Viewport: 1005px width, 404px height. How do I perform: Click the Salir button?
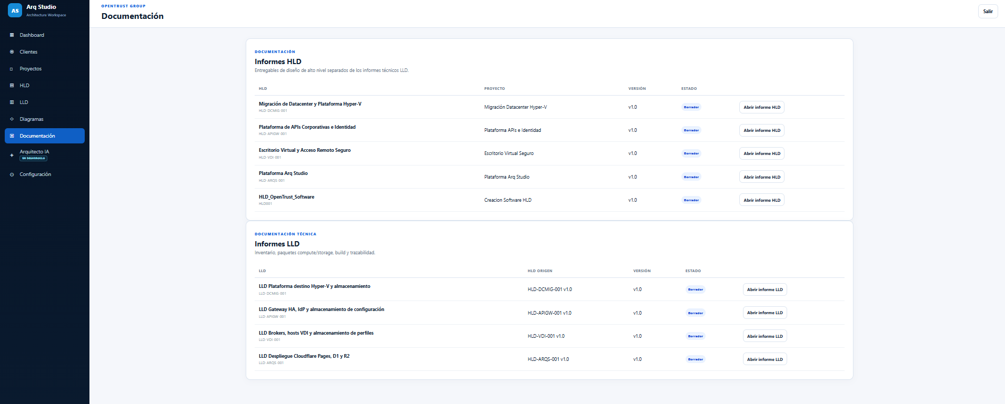(988, 12)
